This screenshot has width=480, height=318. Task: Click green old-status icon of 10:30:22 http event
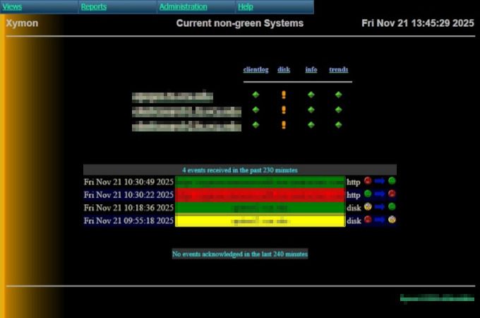point(368,194)
